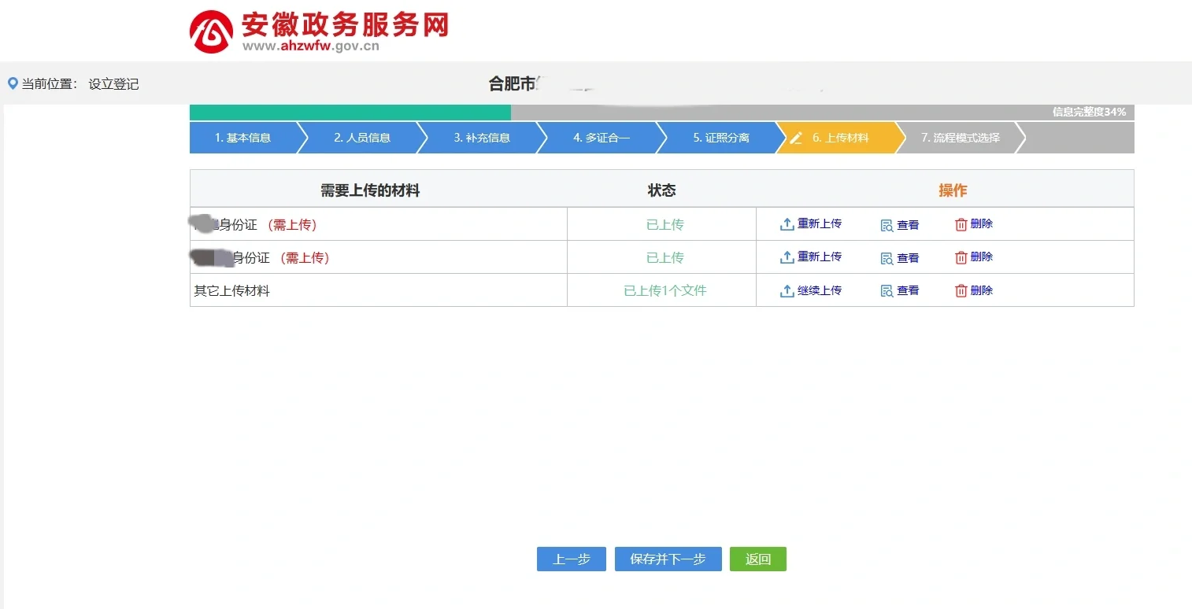Click the 上一步 button
Image resolution: width=1192 pixels, height=609 pixels.
[571, 559]
